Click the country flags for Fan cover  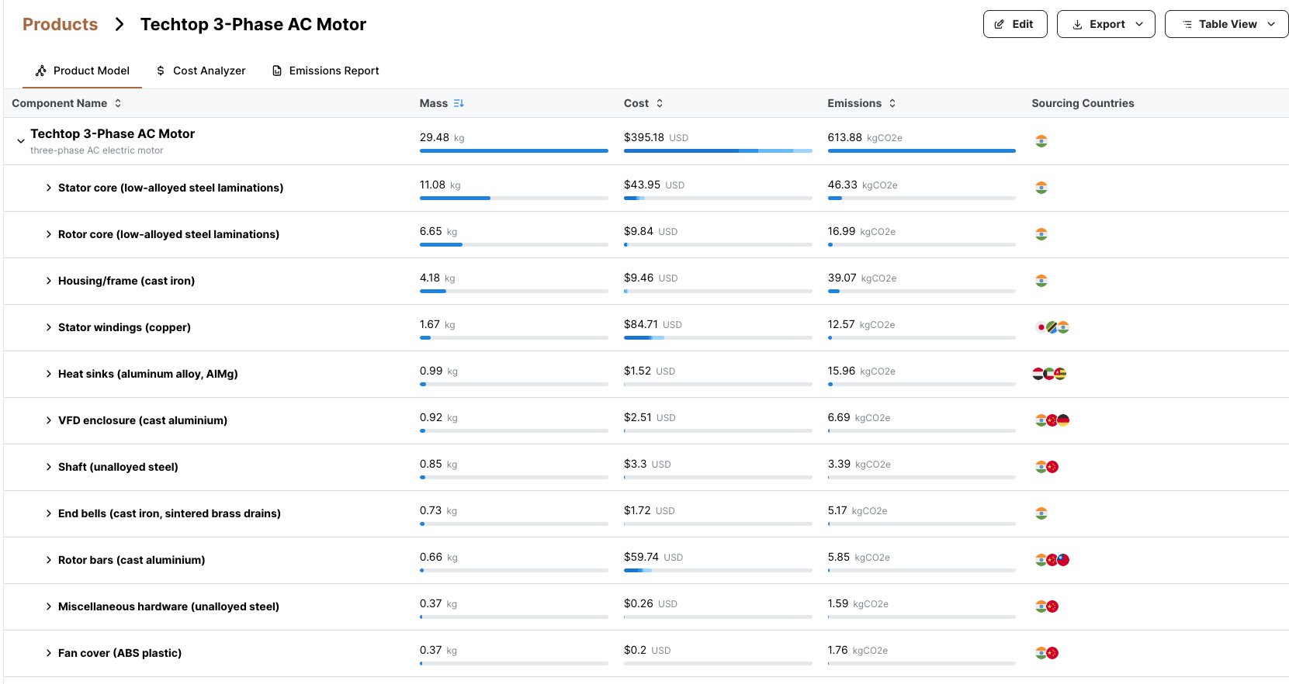[1047, 653]
